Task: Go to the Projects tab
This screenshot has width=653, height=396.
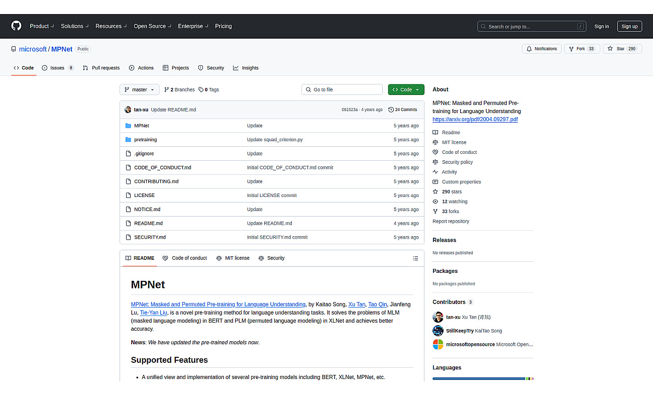Action: point(175,68)
